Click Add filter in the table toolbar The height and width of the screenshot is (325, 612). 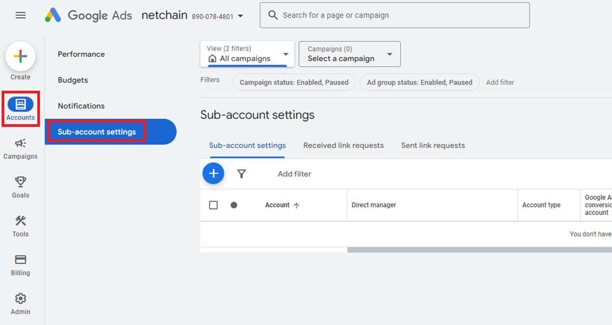(x=294, y=174)
